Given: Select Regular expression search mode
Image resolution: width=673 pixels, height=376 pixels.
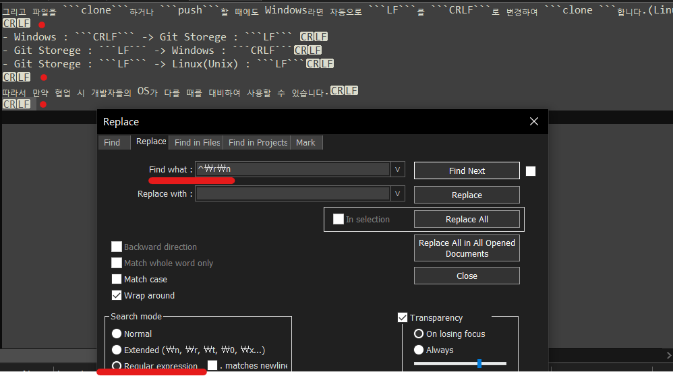Looking at the screenshot, I should (x=116, y=366).
